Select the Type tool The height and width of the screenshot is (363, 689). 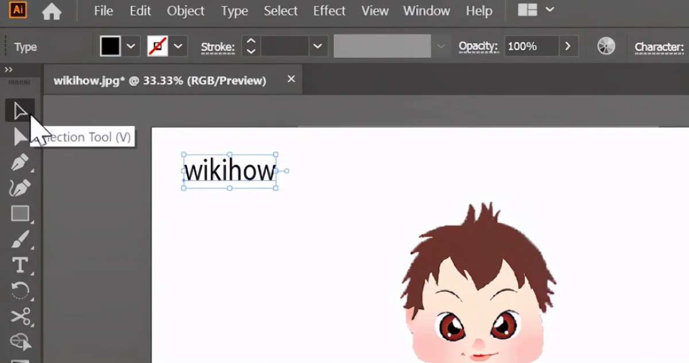coord(20,265)
